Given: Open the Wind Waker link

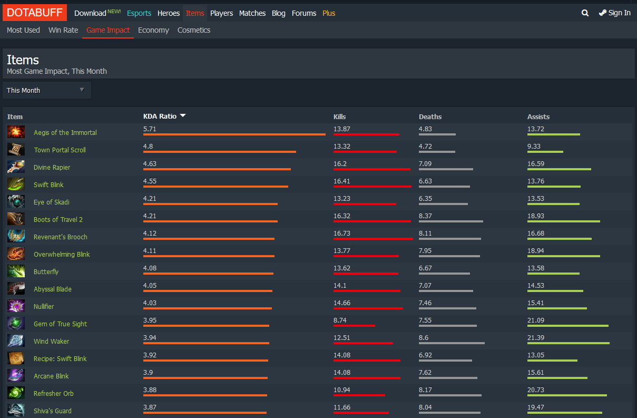Looking at the screenshot, I should [x=52, y=341].
